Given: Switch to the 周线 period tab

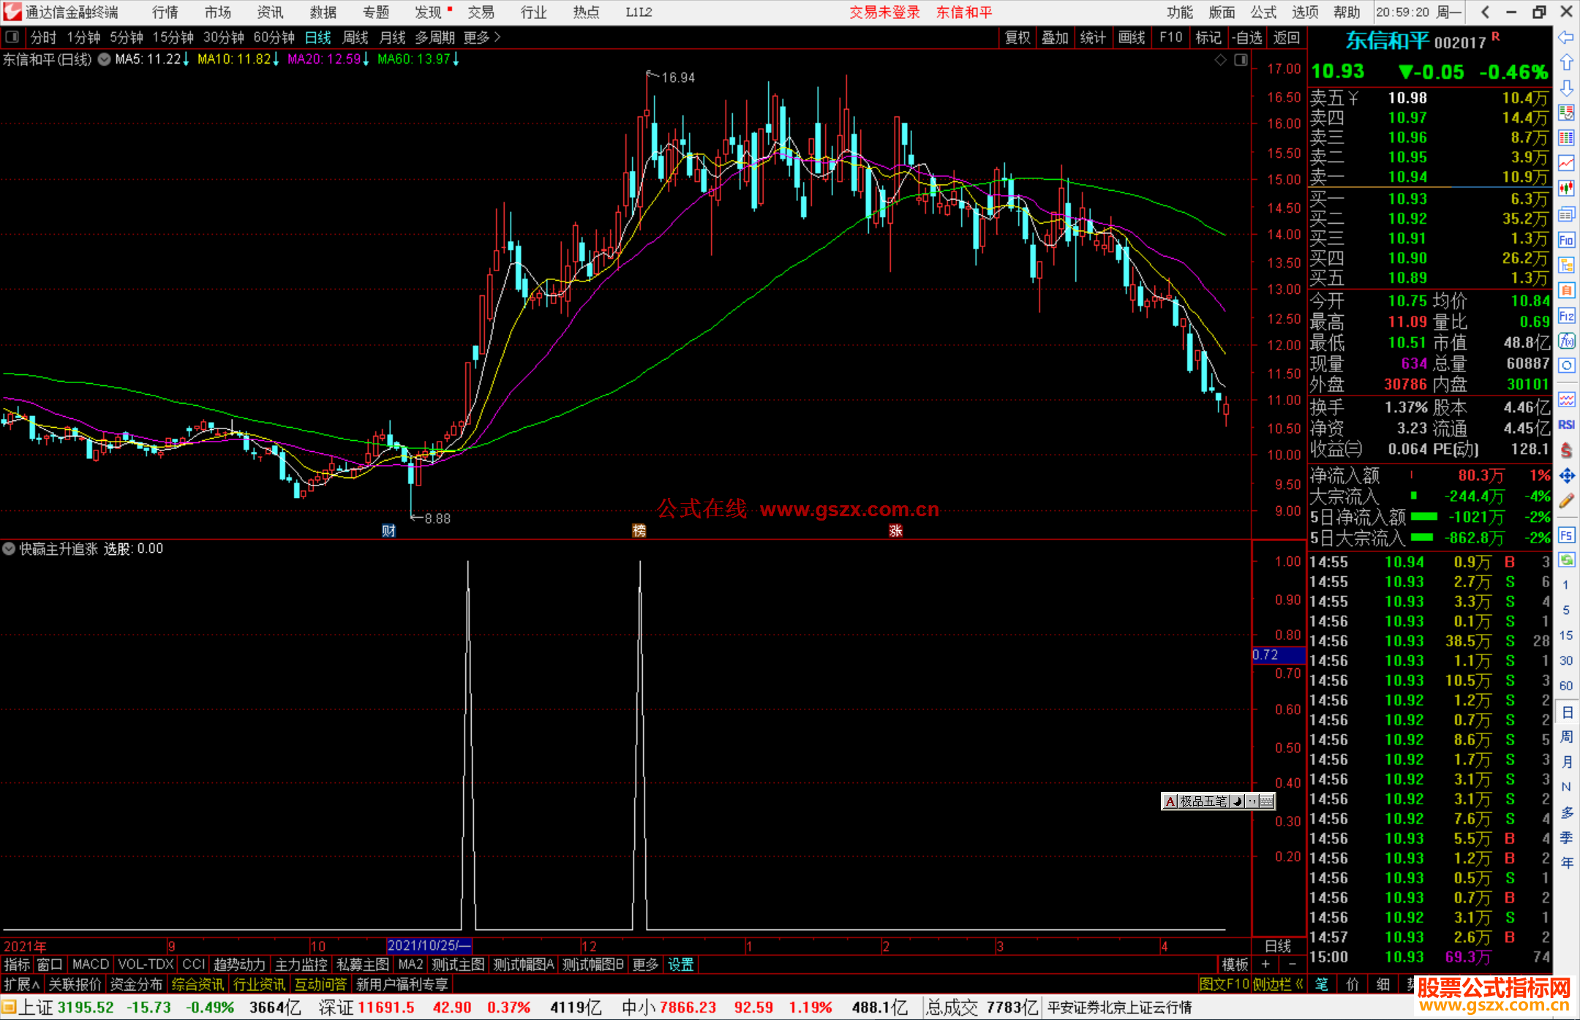Looking at the screenshot, I should (355, 37).
